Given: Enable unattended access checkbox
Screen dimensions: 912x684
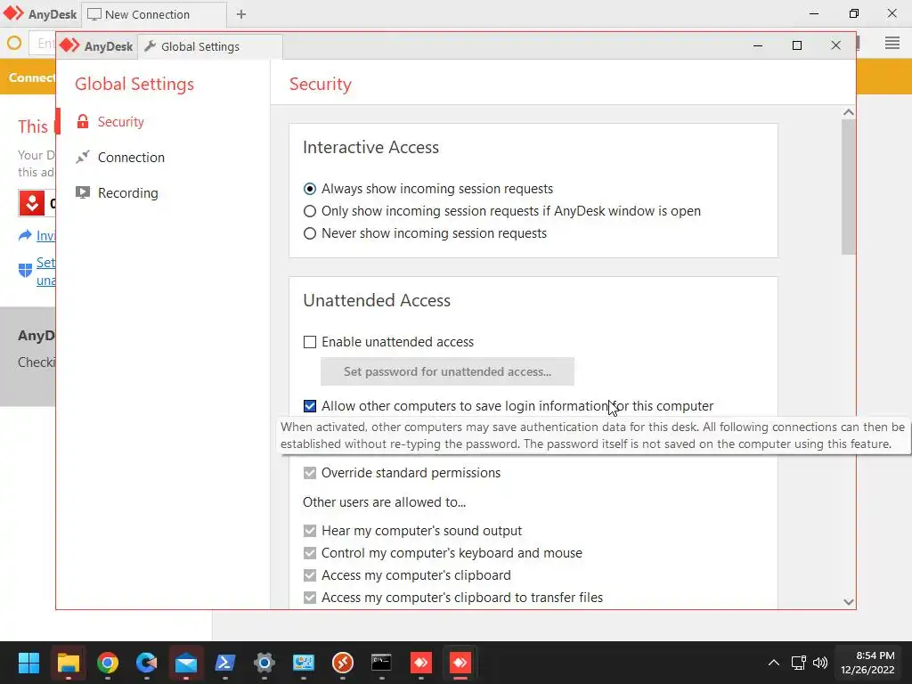Looking at the screenshot, I should click(310, 342).
